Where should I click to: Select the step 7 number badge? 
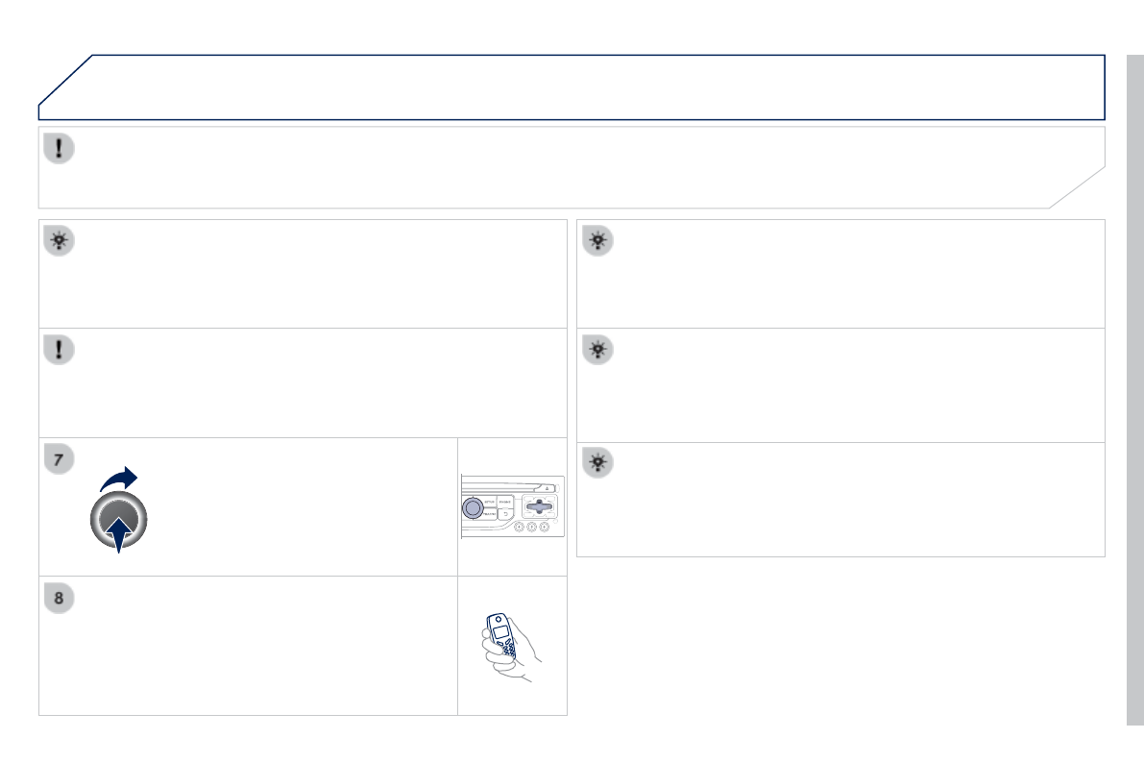click(x=60, y=459)
